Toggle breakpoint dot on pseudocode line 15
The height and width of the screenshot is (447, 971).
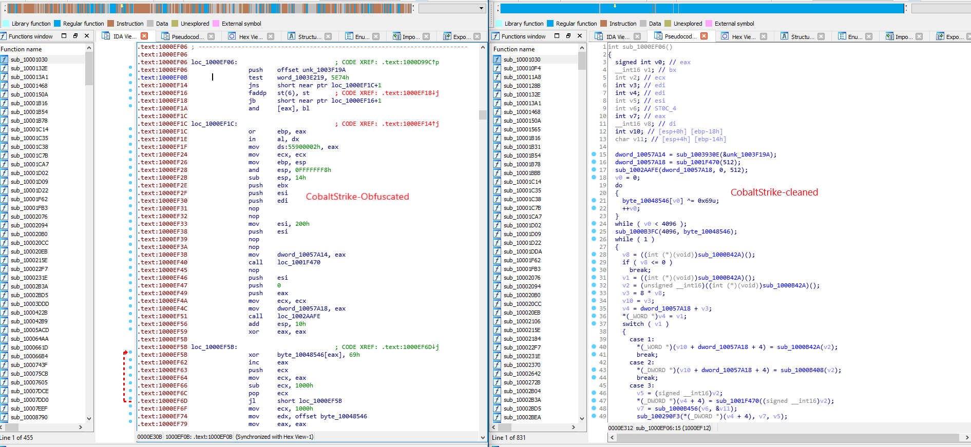pos(594,154)
